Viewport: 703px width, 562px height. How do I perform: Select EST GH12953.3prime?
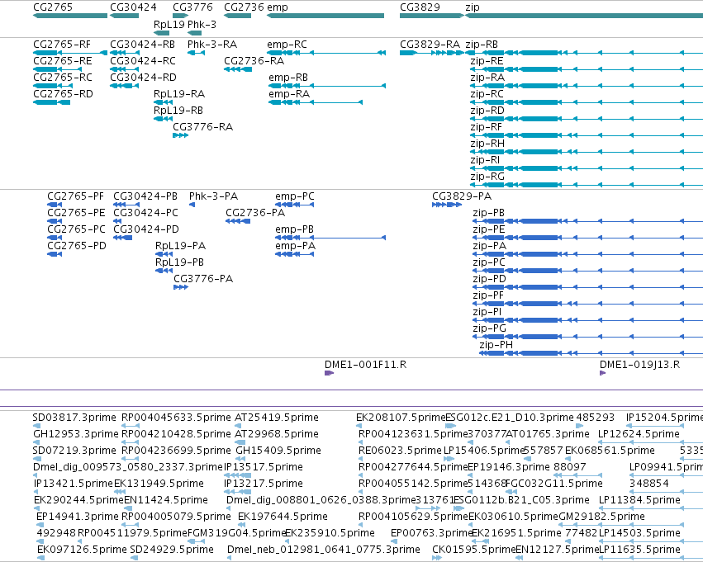(x=76, y=434)
